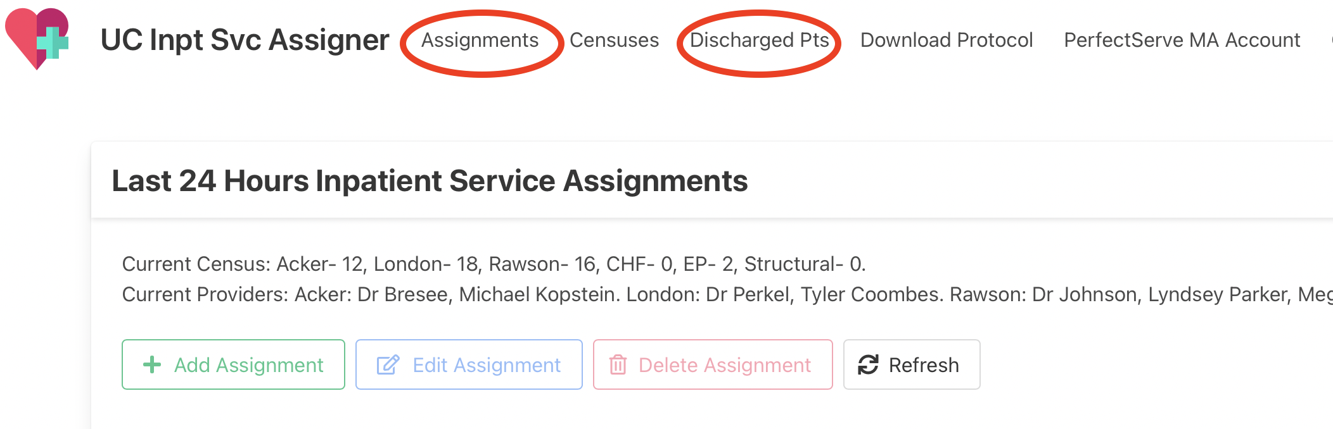
Task: Click the heart logo icon
Action: (x=37, y=39)
